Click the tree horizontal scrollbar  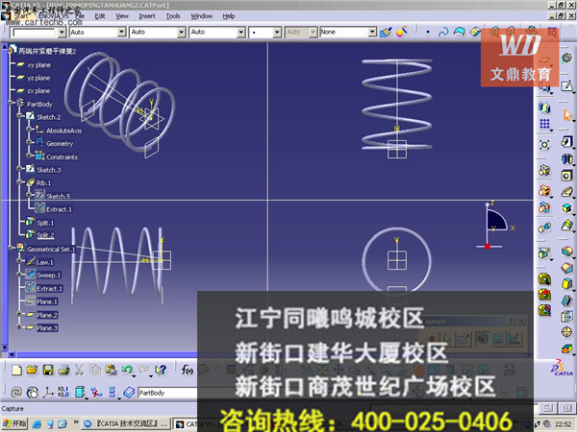tap(107, 354)
